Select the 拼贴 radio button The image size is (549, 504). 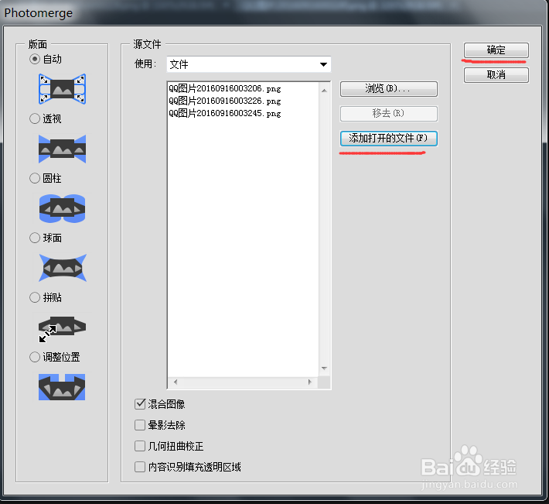[x=35, y=297]
